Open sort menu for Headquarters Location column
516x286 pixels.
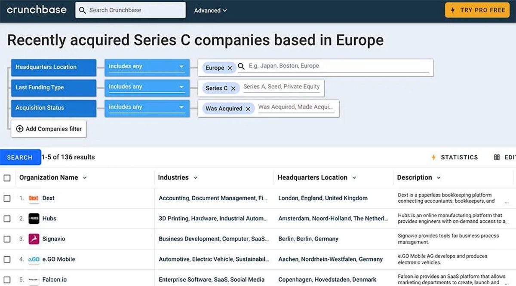tap(354, 178)
